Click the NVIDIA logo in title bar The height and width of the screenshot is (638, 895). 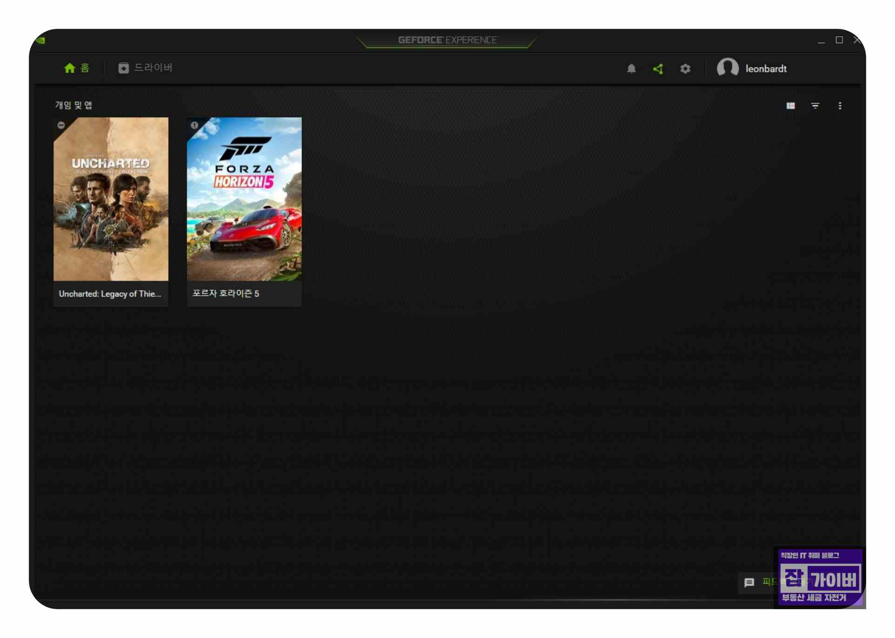click(41, 40)
